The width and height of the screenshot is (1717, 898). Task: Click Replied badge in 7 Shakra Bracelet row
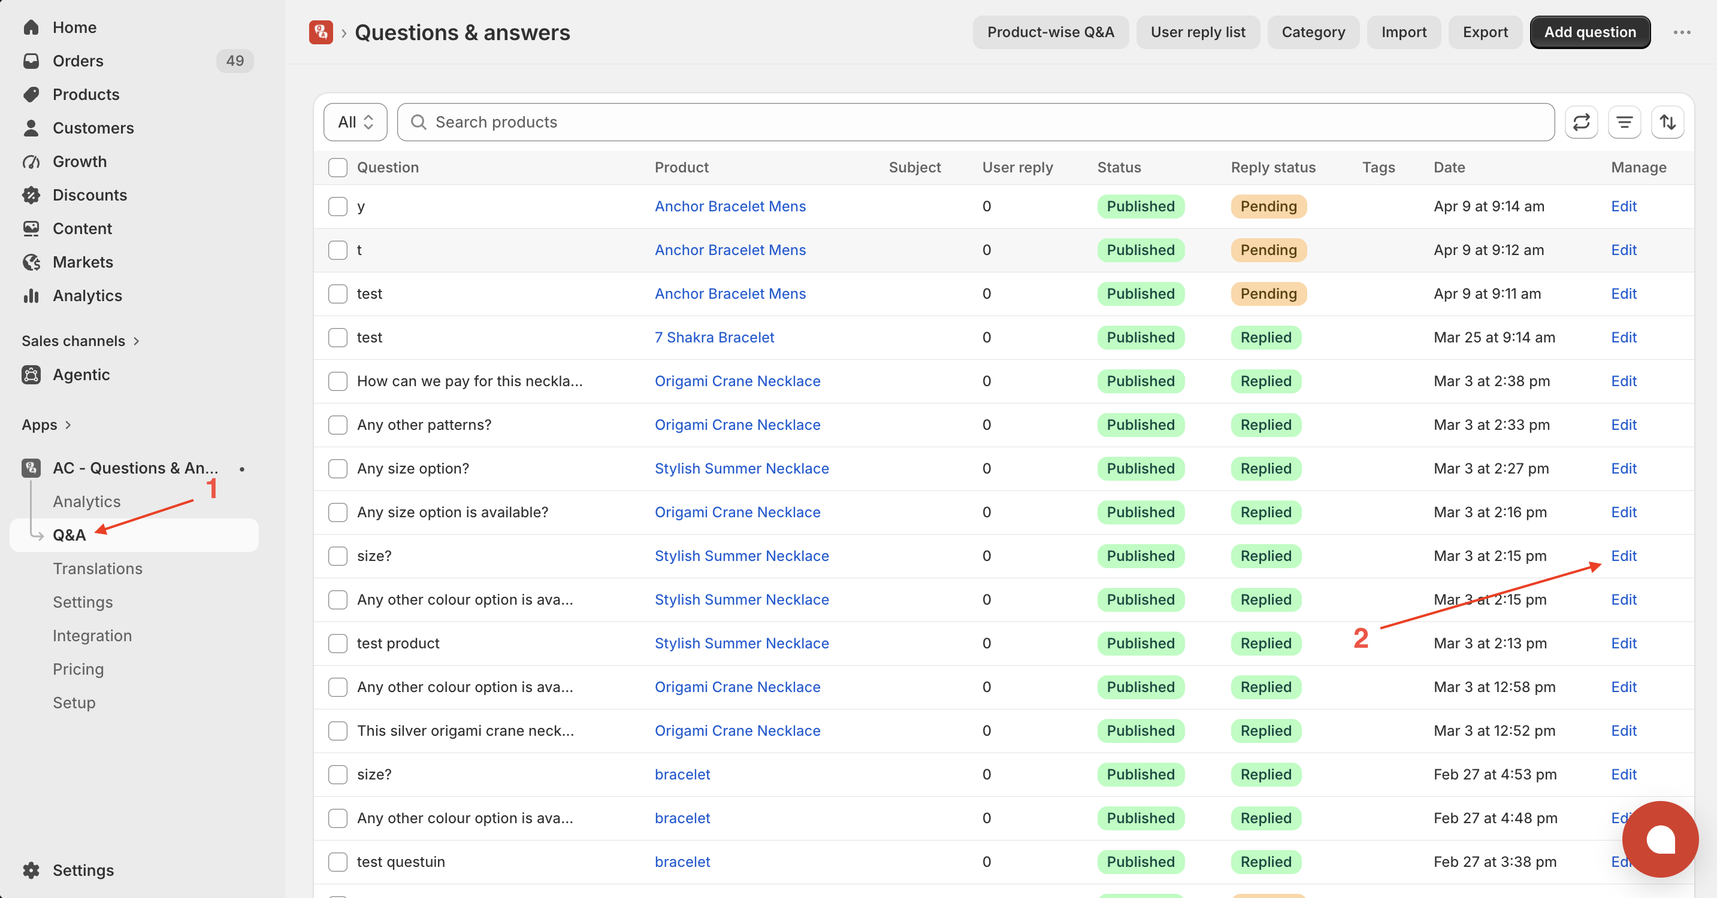click(x=1266, y=337)
